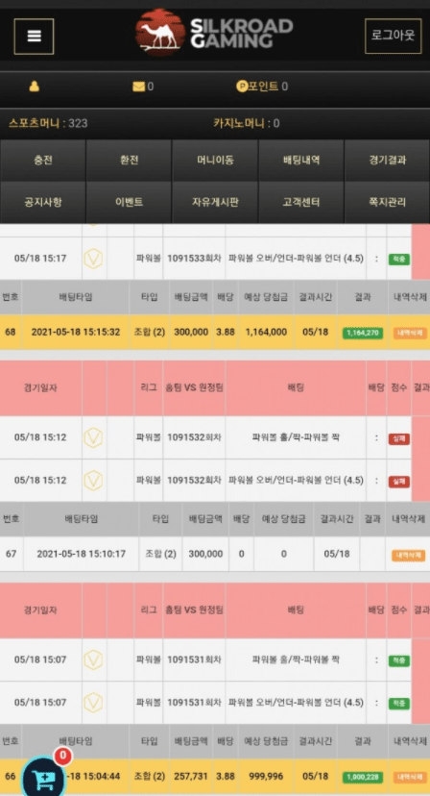Screen dimensions: 430x796
Task: Click 내역삭제 button for bet 68
Action: click(410, 333)
